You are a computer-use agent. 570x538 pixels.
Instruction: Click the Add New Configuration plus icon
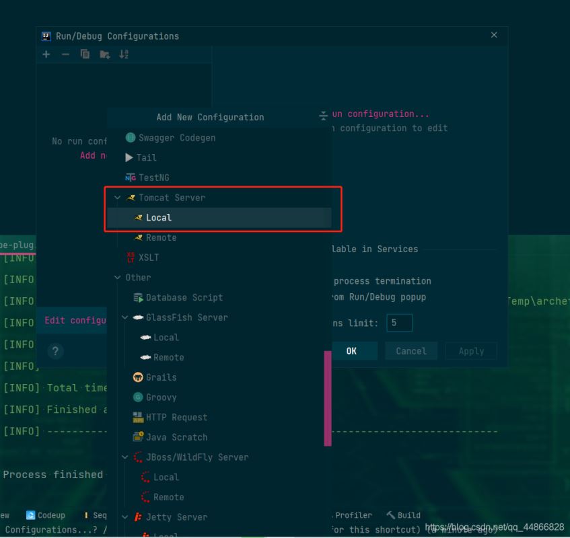click(x=46, y=54)
